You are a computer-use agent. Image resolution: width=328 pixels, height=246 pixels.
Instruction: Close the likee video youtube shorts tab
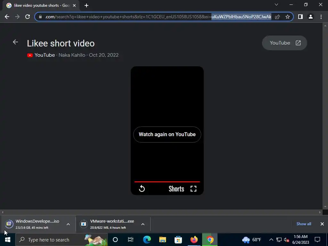[74, 6]
